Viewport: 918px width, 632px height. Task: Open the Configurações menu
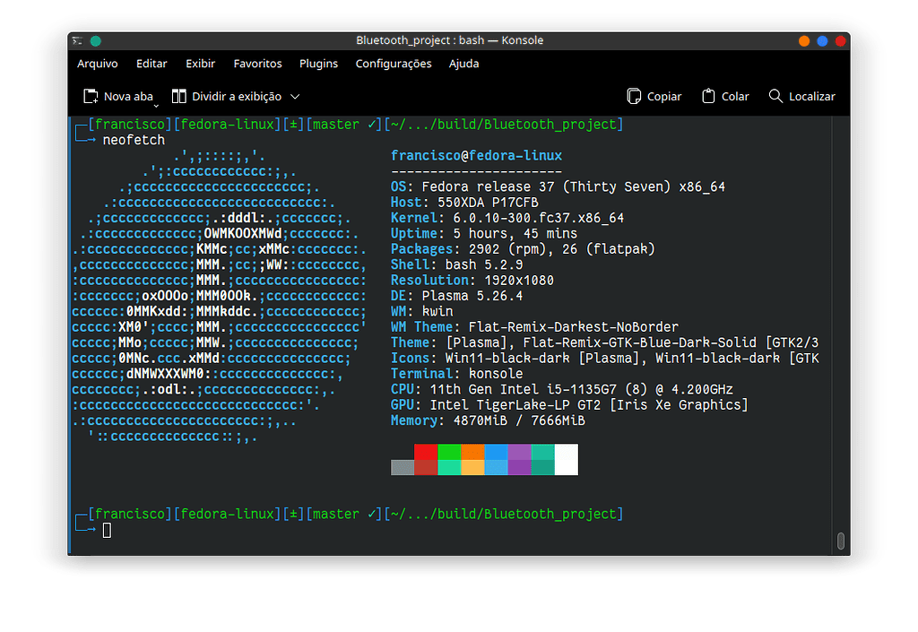click(394, 64)
